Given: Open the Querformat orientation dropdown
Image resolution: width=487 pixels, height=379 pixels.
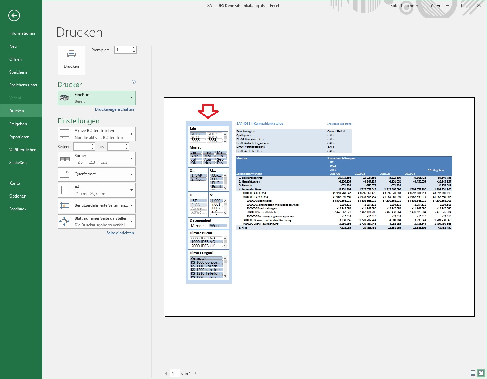Looking at the screenshot, I should pyautogui.click(x=131, y=174).
